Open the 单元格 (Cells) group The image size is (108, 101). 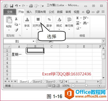coord(69,23)
